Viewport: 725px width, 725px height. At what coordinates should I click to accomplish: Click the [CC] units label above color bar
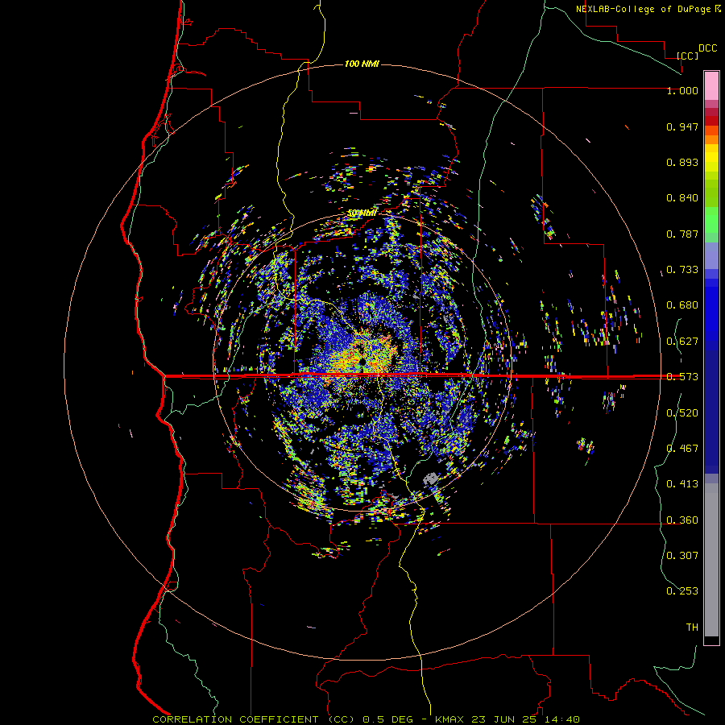point(688,56)
